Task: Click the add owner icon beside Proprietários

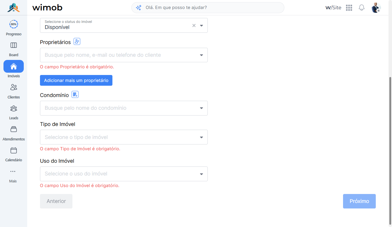Action: 77,41
